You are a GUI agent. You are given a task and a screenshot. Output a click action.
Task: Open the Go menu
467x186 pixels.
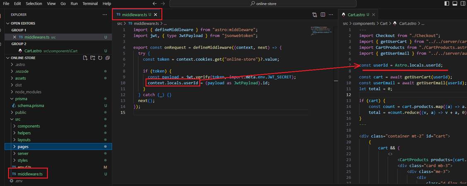pos(63,4)
